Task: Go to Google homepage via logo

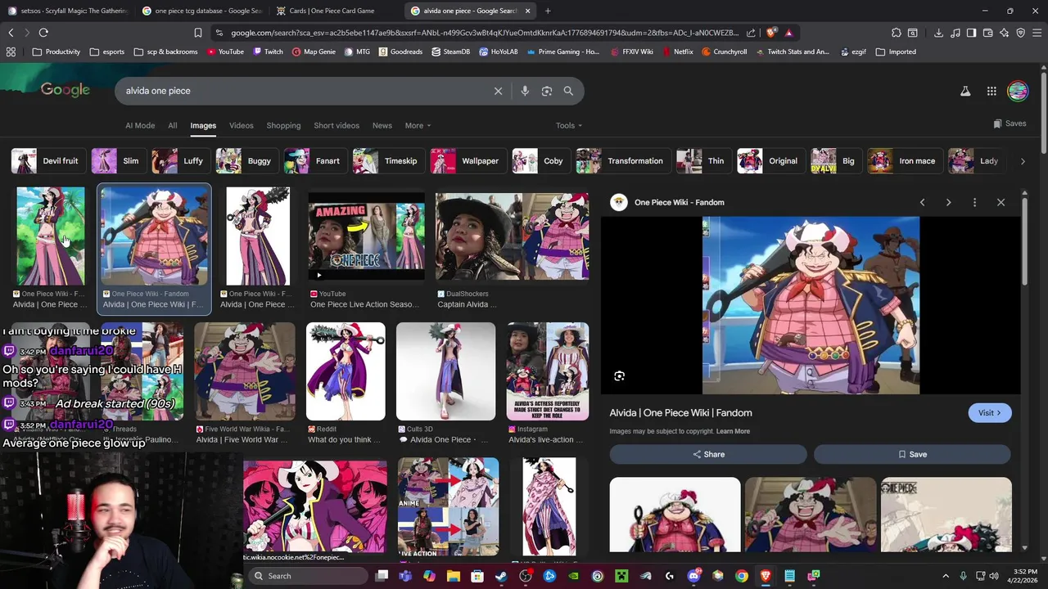Action: (65, 90)
